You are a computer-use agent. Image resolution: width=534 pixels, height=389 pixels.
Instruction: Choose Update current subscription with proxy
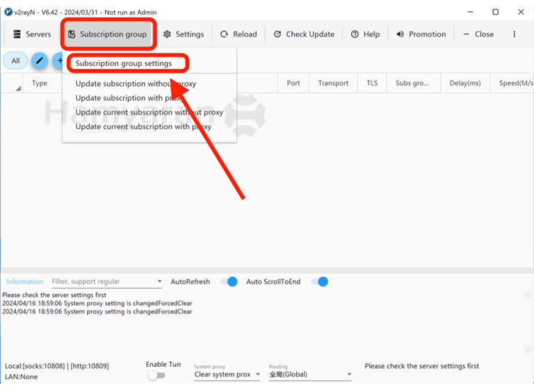click(143, 126)
